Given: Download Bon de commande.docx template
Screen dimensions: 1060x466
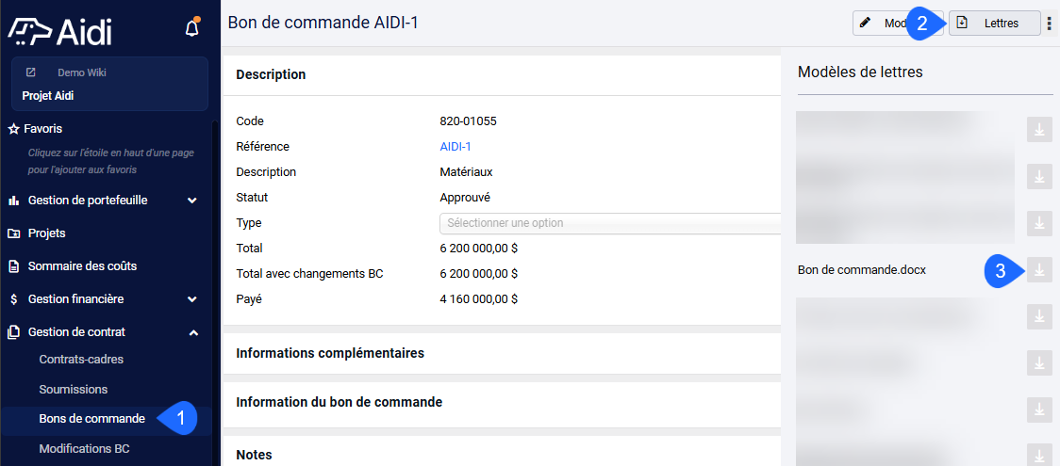Looking at the screenshot, I should point(1039,270).
